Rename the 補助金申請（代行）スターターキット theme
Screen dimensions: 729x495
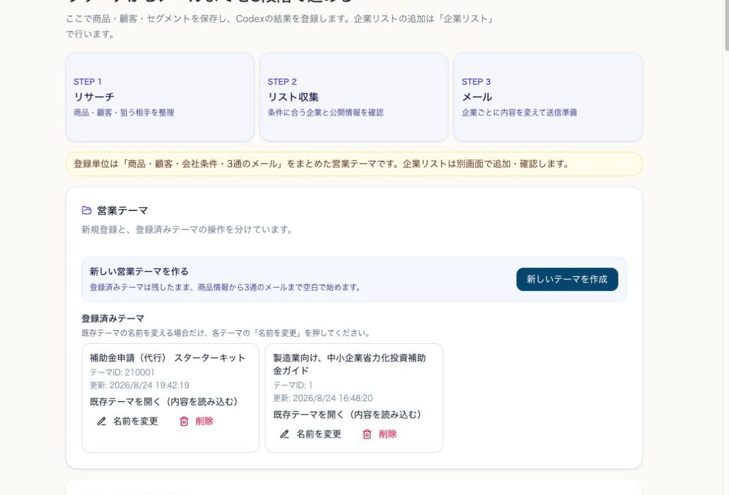click(x=128, y=421)
